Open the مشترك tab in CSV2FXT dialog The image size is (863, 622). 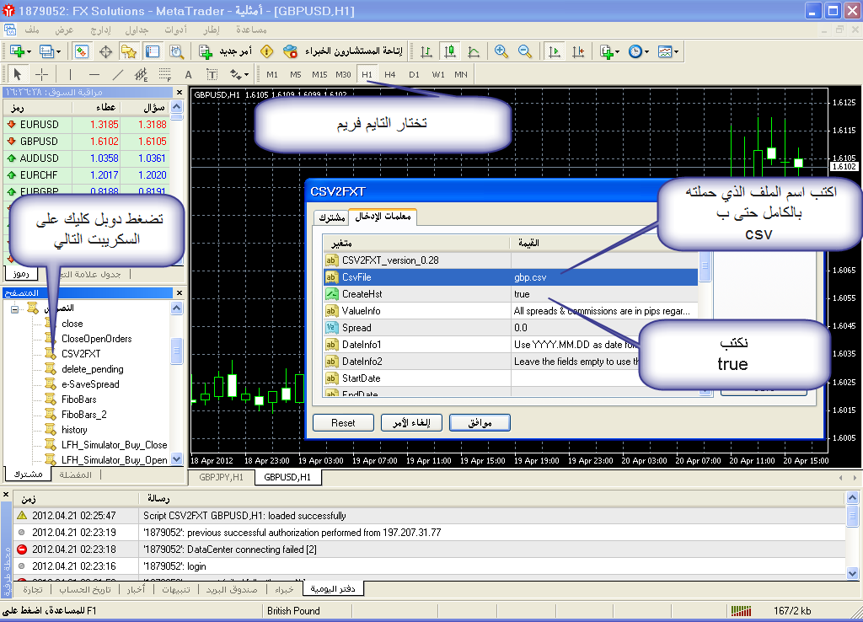[331, 218]
